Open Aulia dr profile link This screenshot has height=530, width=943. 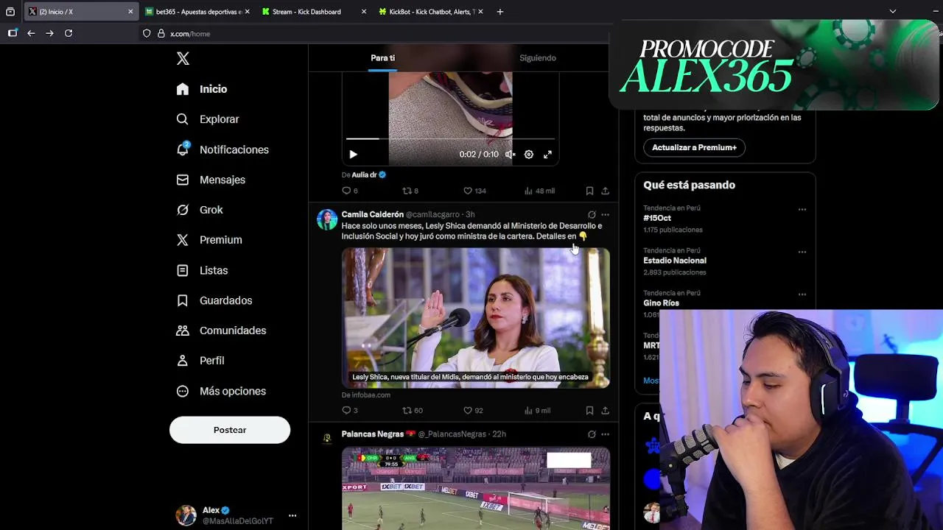(368, 175)
